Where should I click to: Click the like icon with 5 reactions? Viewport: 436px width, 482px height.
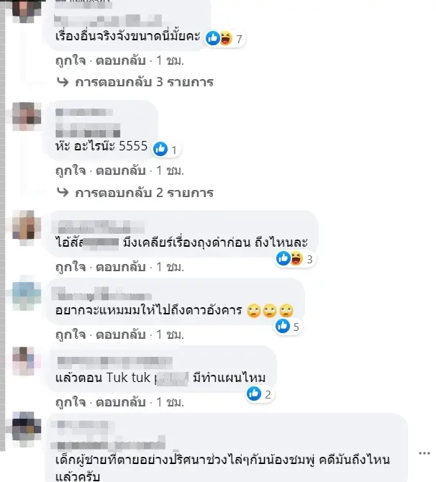[x=283, y=326]
